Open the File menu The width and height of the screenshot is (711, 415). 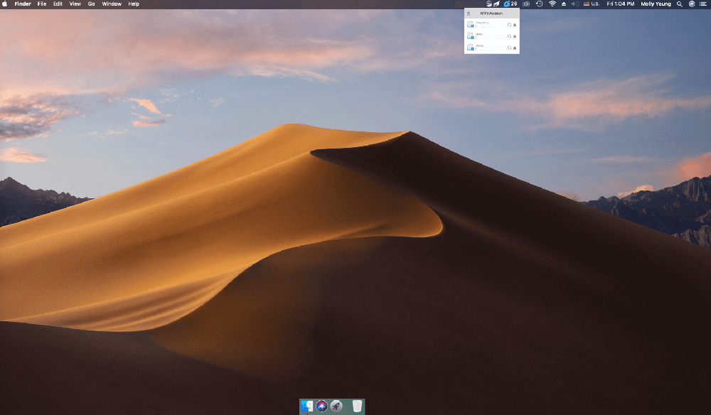click(42, 4)
